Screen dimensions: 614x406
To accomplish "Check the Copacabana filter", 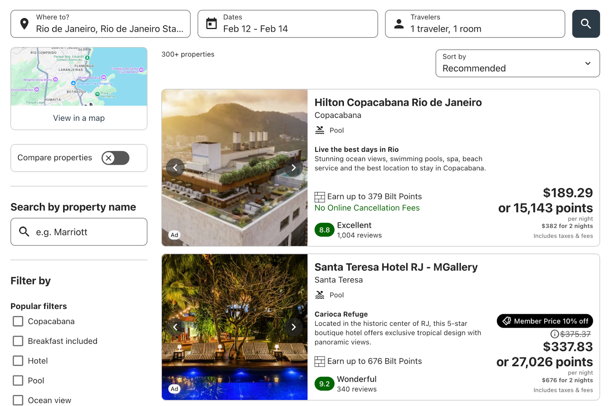I will pyautogui.click(x=18, y=321).
